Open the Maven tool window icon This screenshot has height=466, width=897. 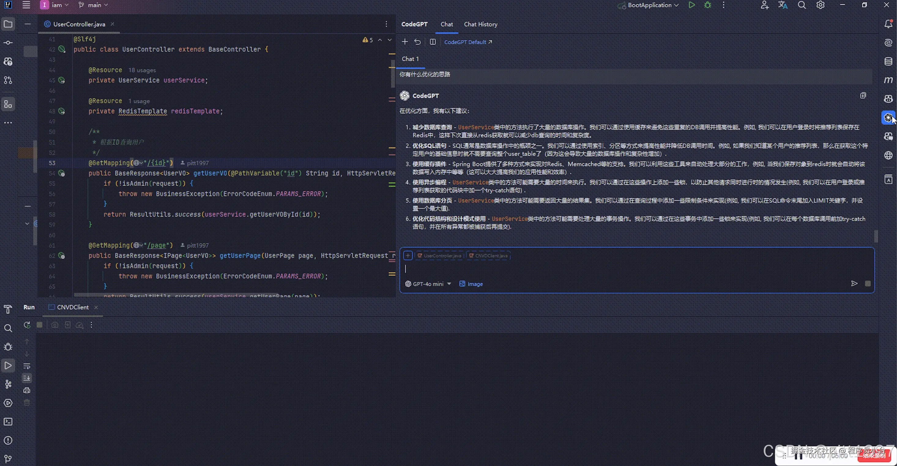[x=888, y=80]
